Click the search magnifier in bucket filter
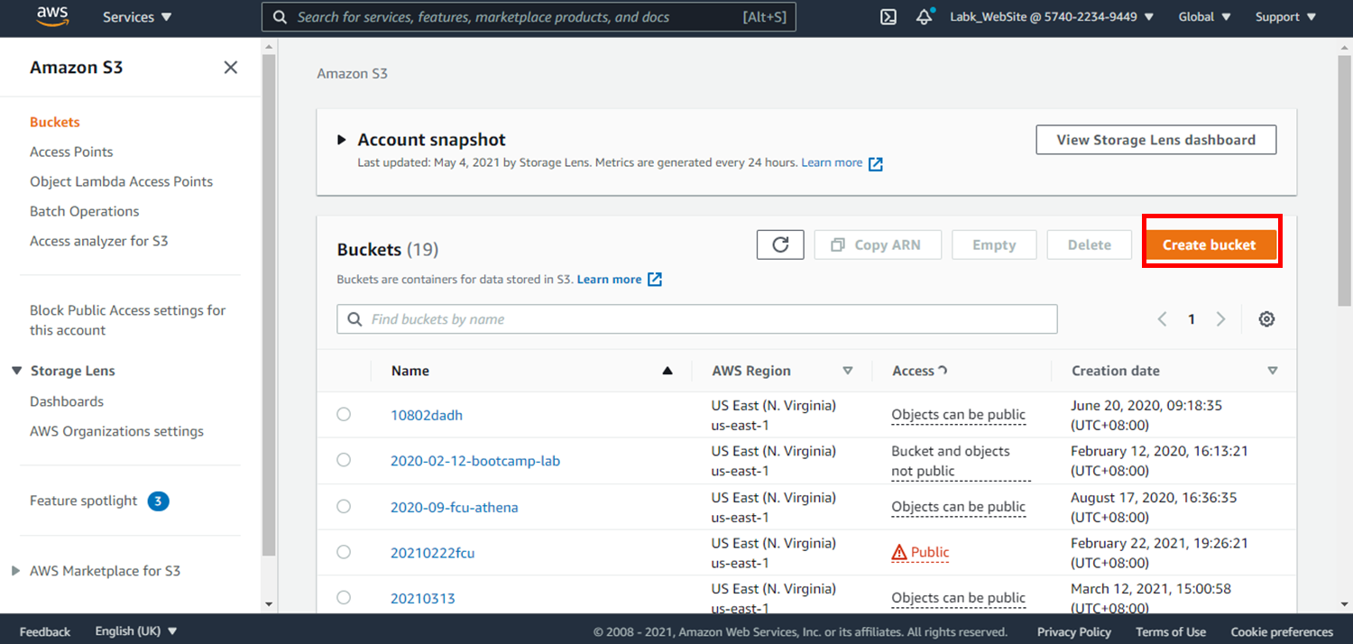 tap(354, 319)
